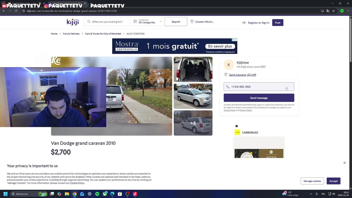The image size is (352, 198).
Task: Click the volume icon in system tray
Action: 334,194
